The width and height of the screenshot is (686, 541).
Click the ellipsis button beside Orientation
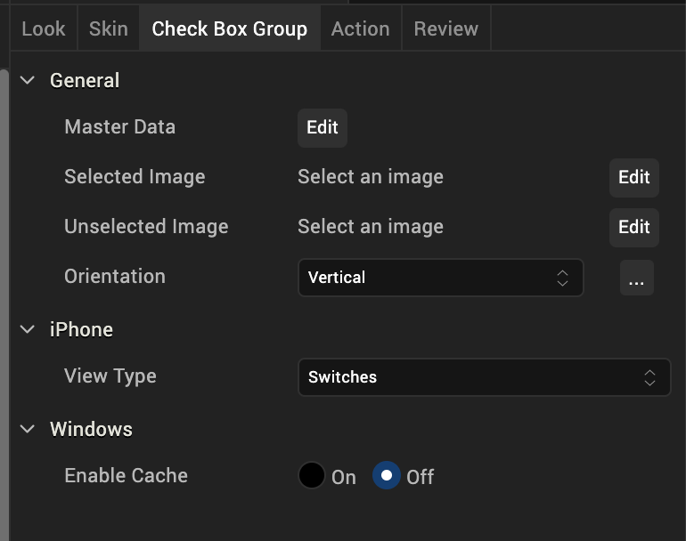point(636,278)
